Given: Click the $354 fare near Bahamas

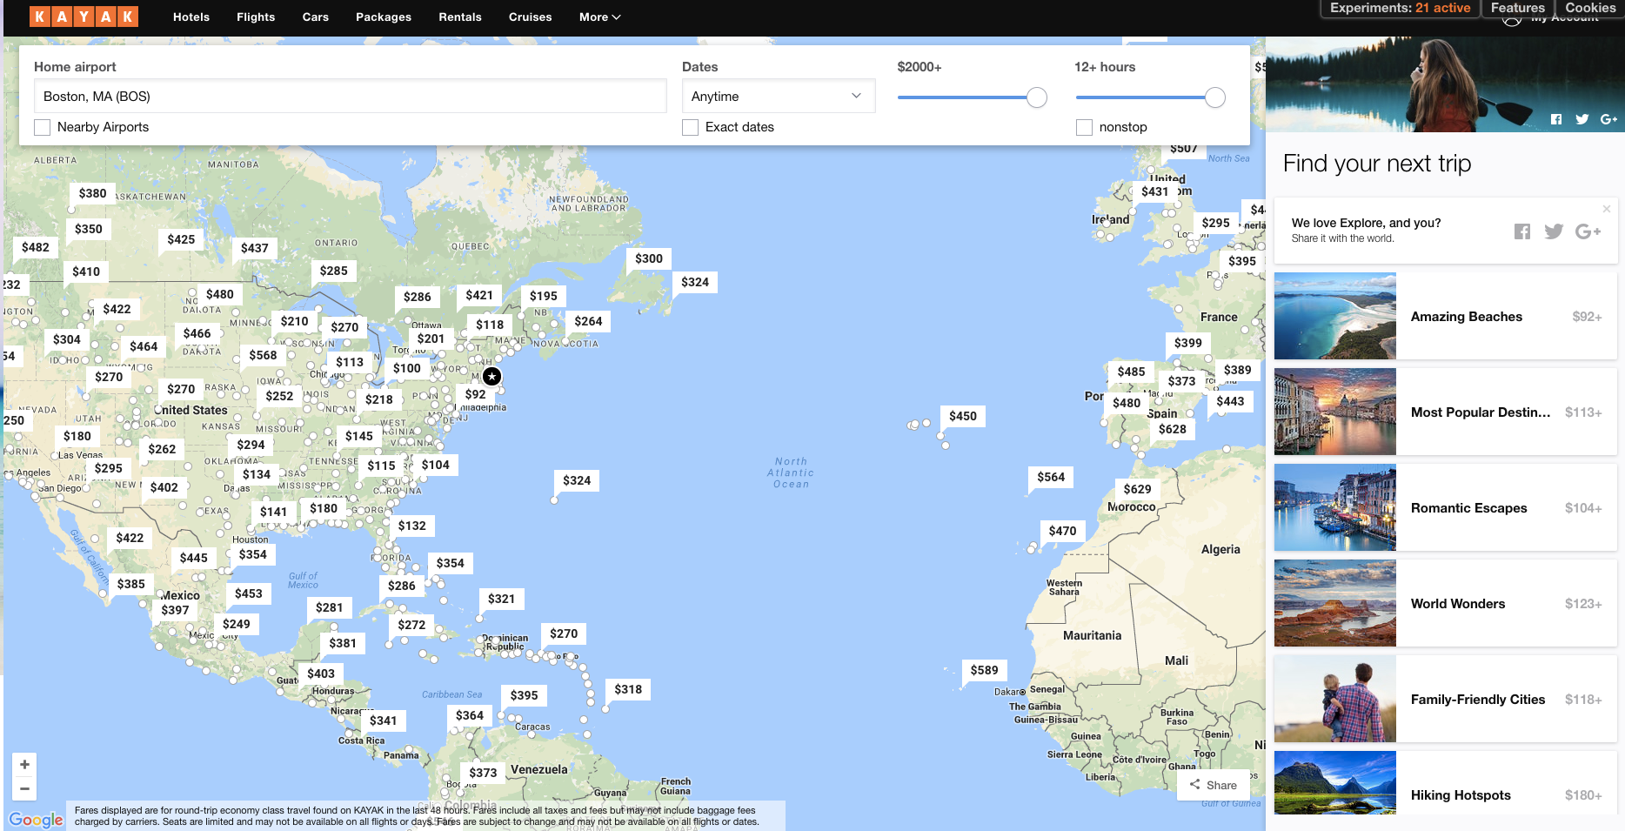Looking at the screenshot, I should pos(451,563).
